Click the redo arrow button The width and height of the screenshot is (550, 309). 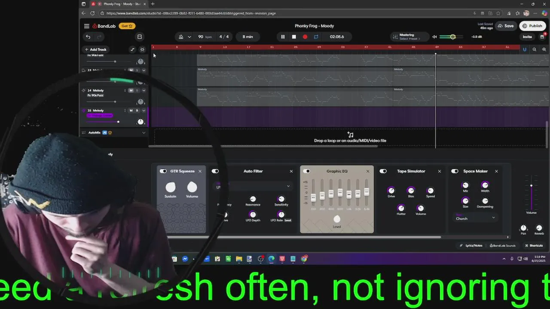click(98, 37)
